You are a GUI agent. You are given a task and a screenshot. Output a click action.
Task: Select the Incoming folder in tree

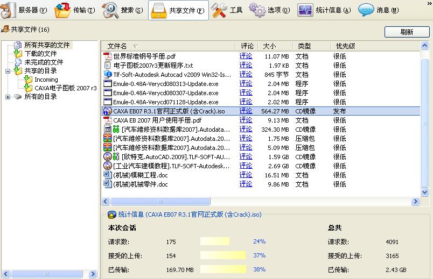coord(46,80)
